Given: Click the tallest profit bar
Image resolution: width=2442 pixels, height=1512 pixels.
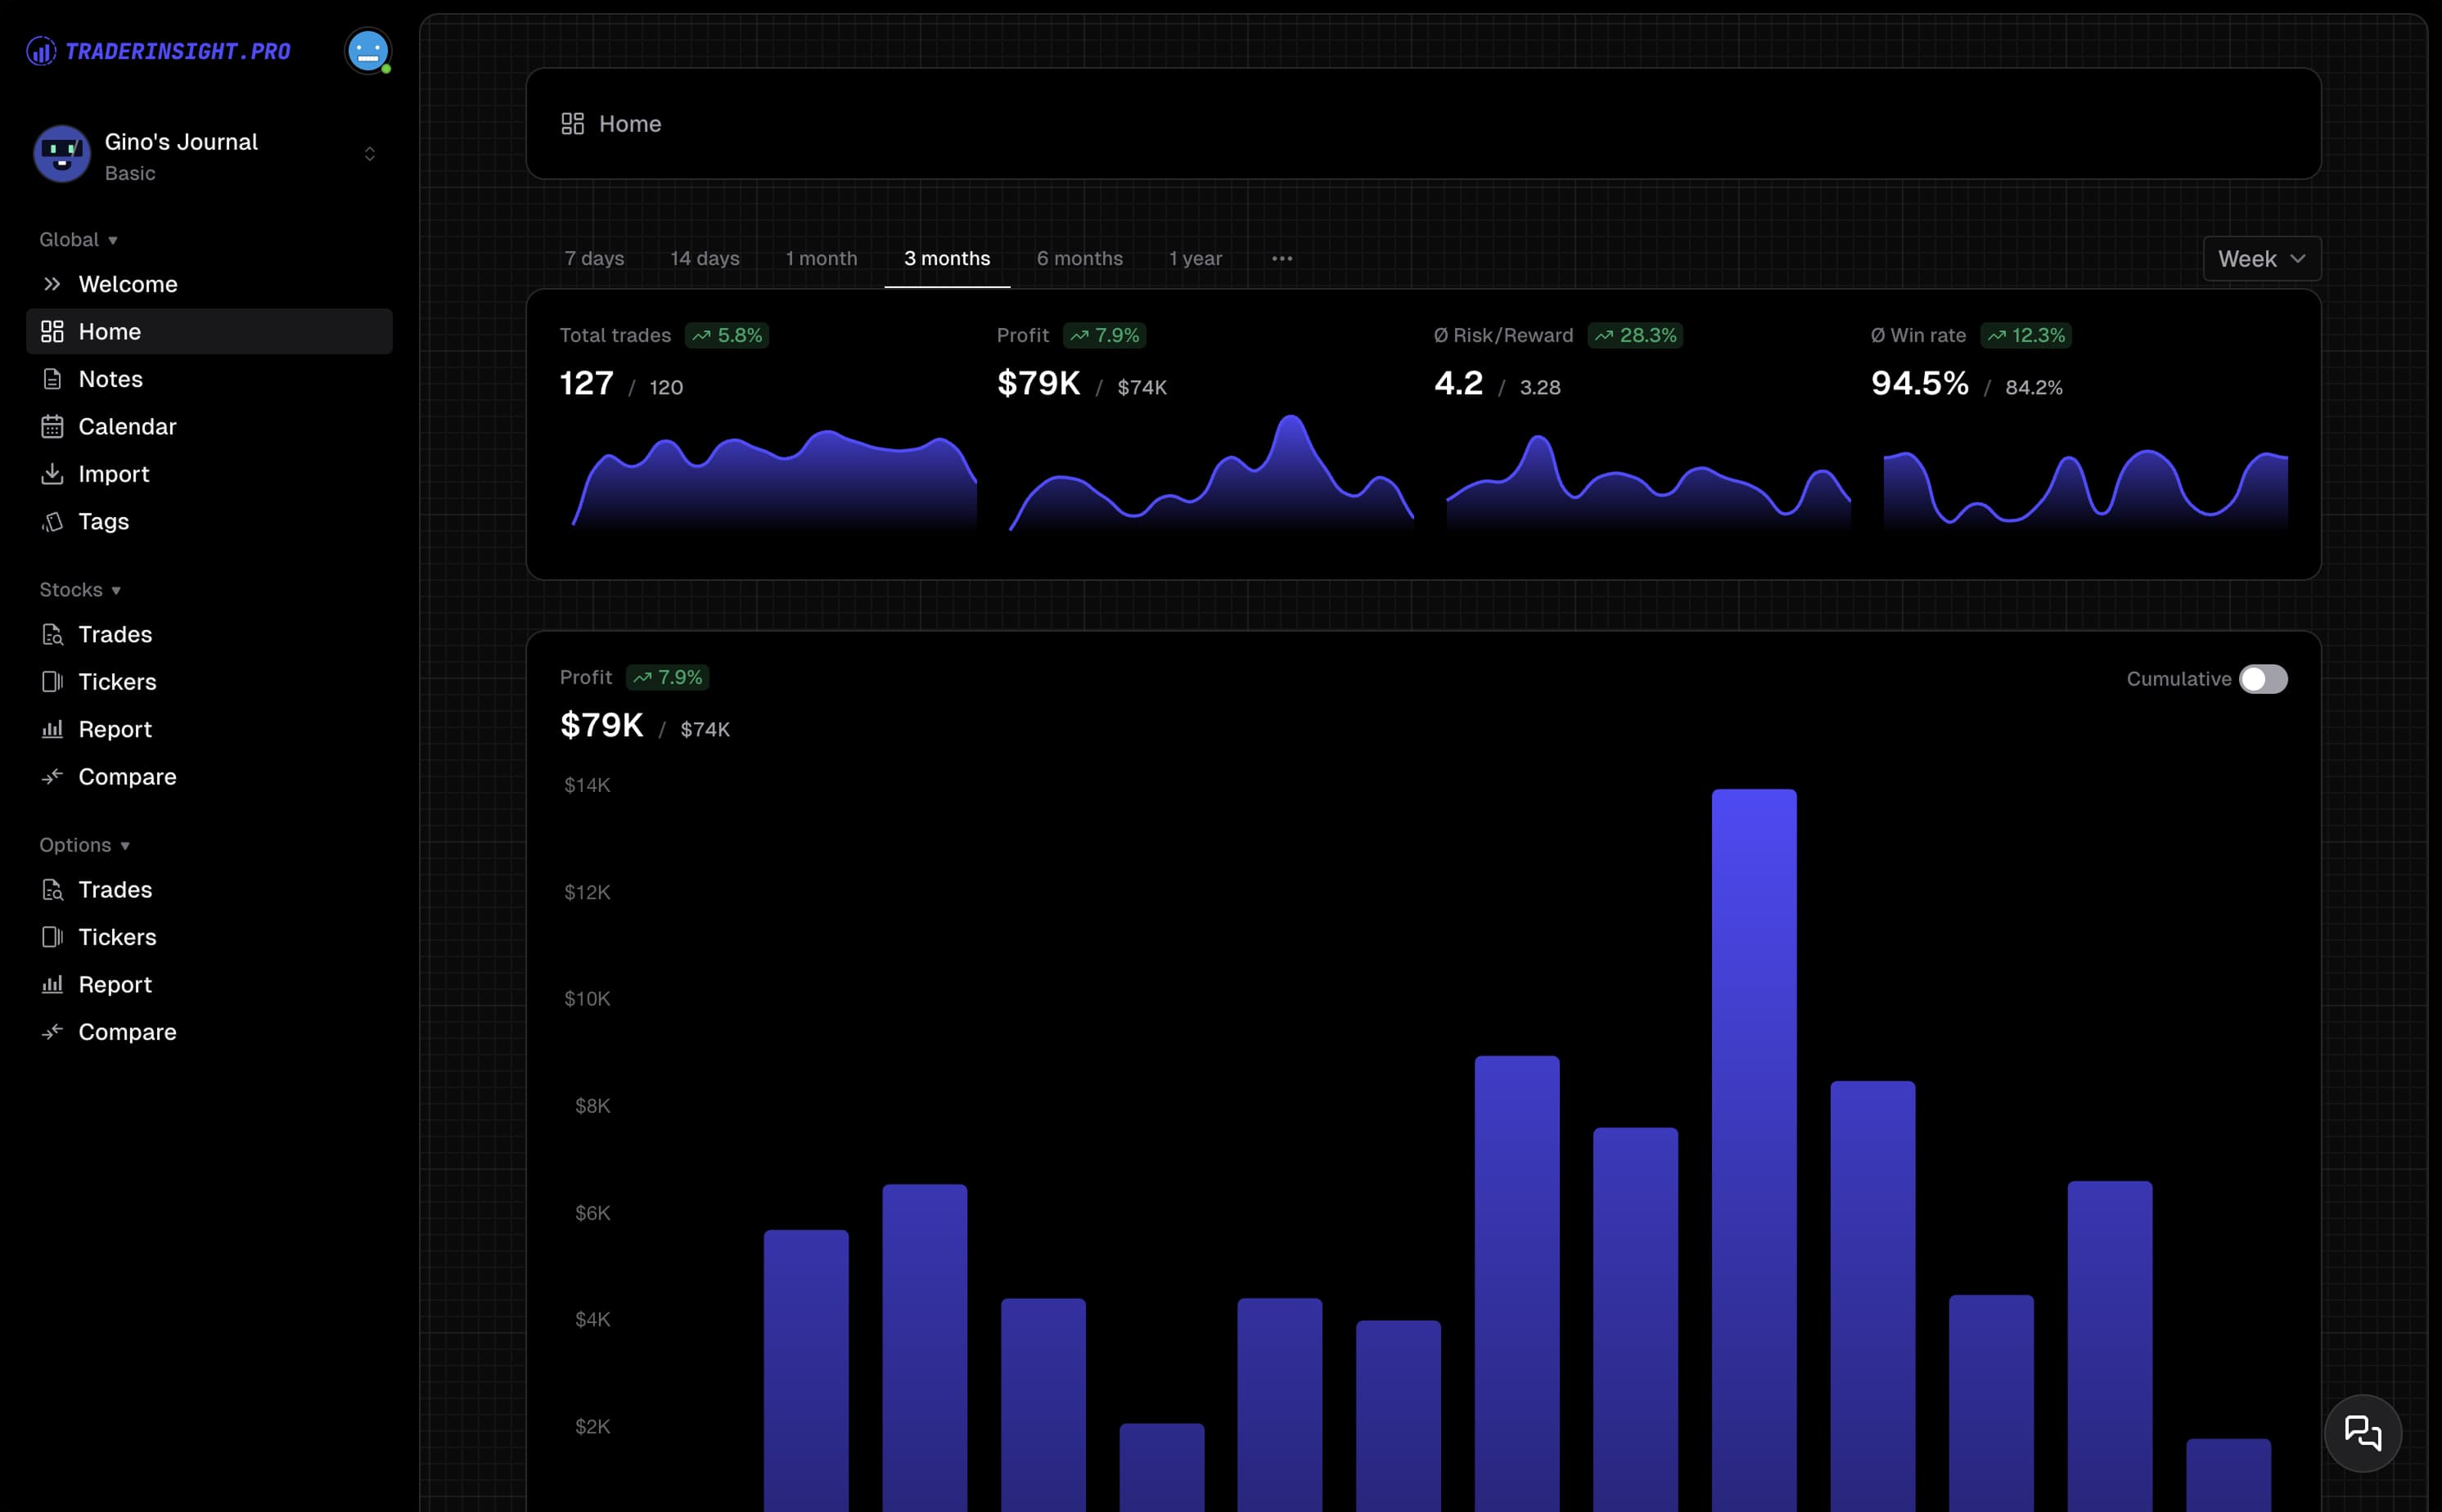Looking at the screenshot, I should 1754,1150.
